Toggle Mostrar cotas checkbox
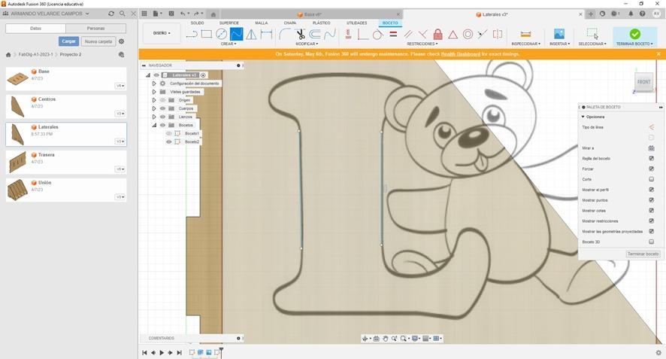 tap(651, 211)
